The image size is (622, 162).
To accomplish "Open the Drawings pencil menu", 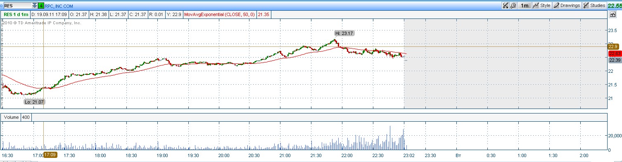I will point(567,5).
